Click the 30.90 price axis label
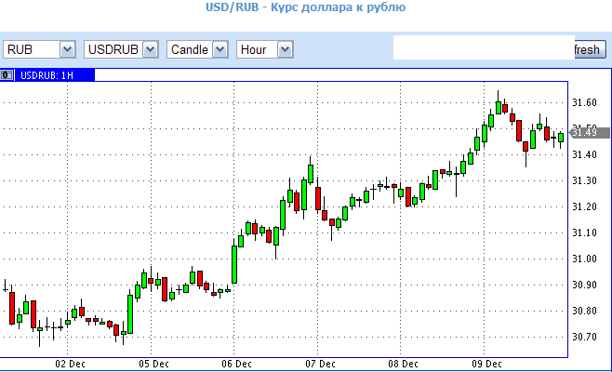 pyautogui.click(x=584, y=285)
